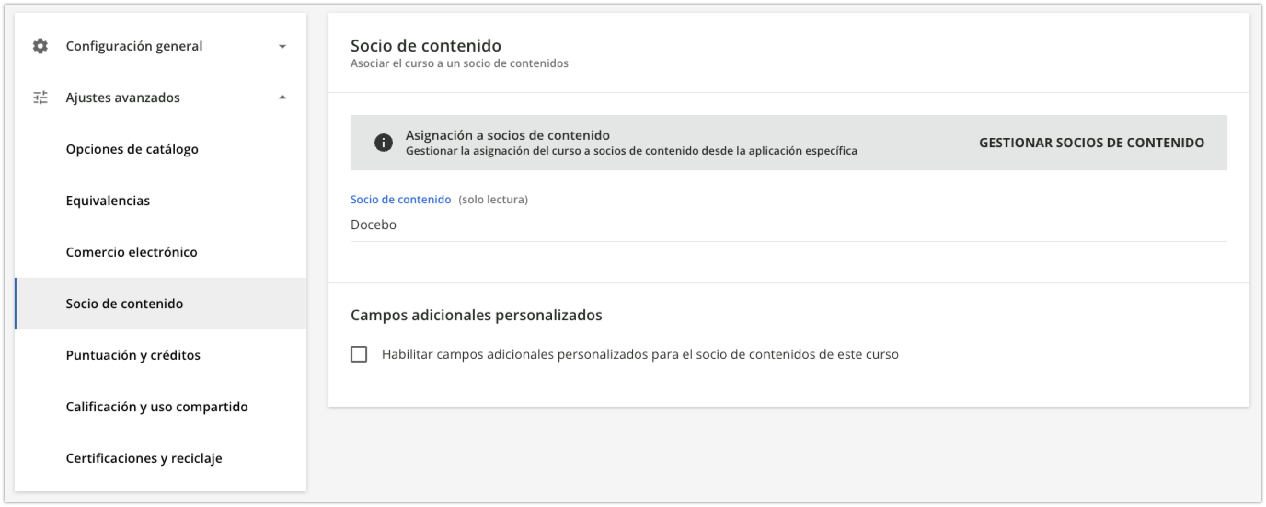Enable campos adicionales personalizados checkbox
Screen dimensions: 1266x507
tap(359, 354)
